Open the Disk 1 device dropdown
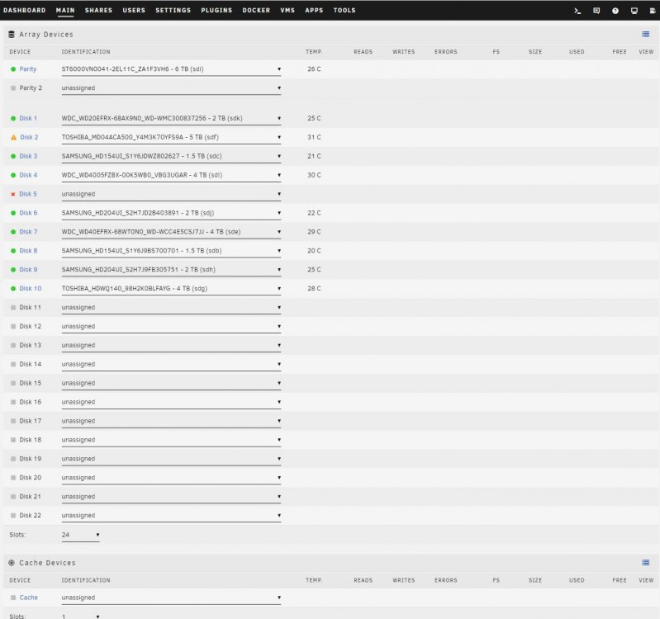Screen dimensions: 660x619 point(171,119)
